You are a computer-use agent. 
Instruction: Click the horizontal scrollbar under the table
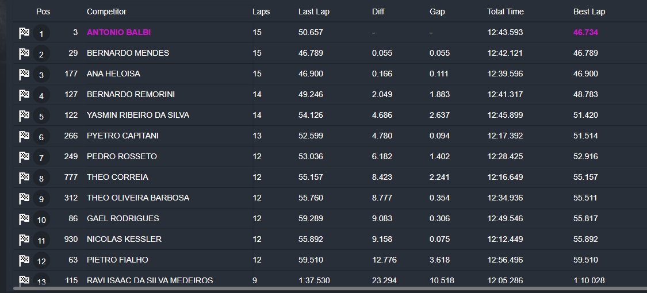pos(330,289)
